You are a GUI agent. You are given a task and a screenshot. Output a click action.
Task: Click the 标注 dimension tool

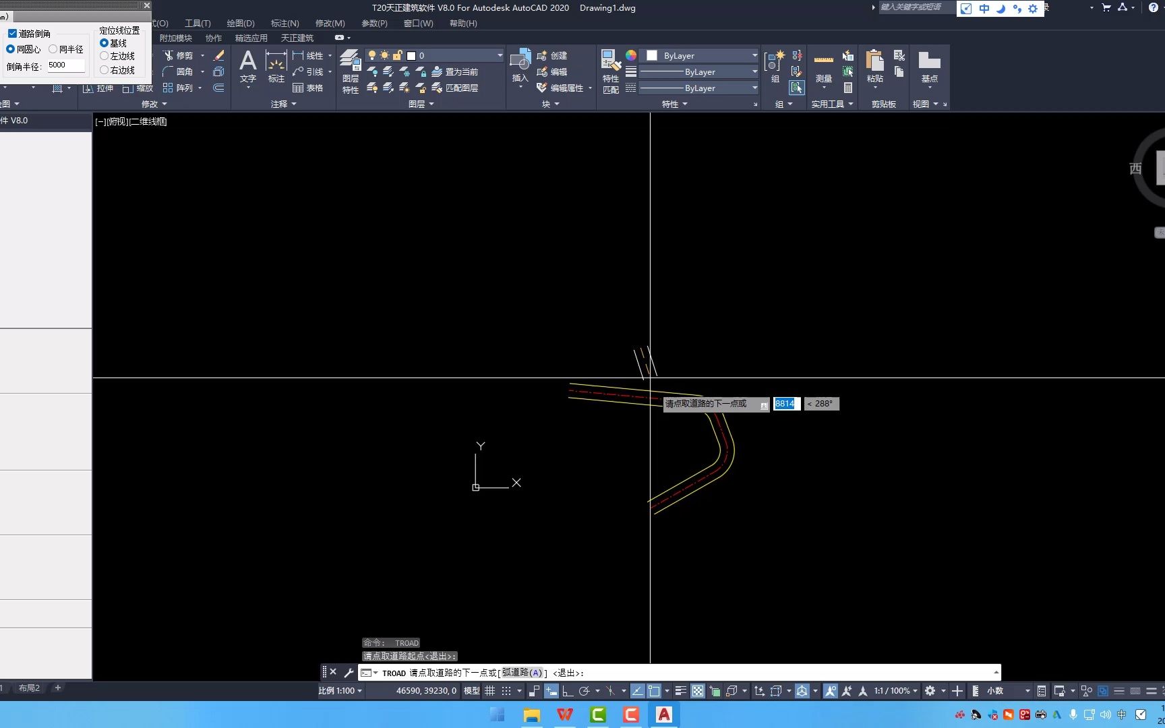[276, 67]
